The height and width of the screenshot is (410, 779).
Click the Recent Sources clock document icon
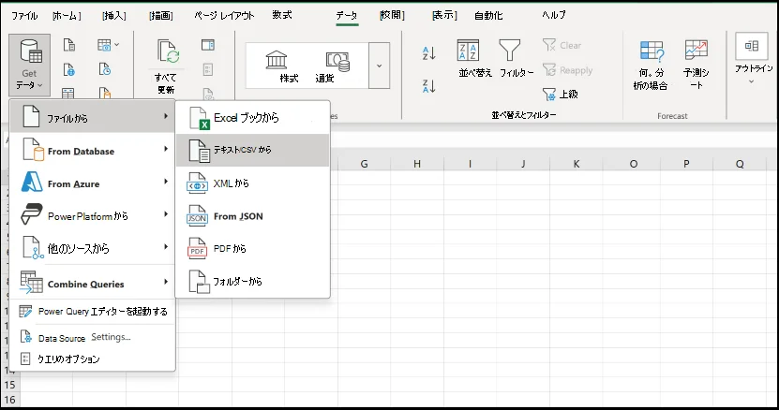pyautogui.click(x=104, y=69)
